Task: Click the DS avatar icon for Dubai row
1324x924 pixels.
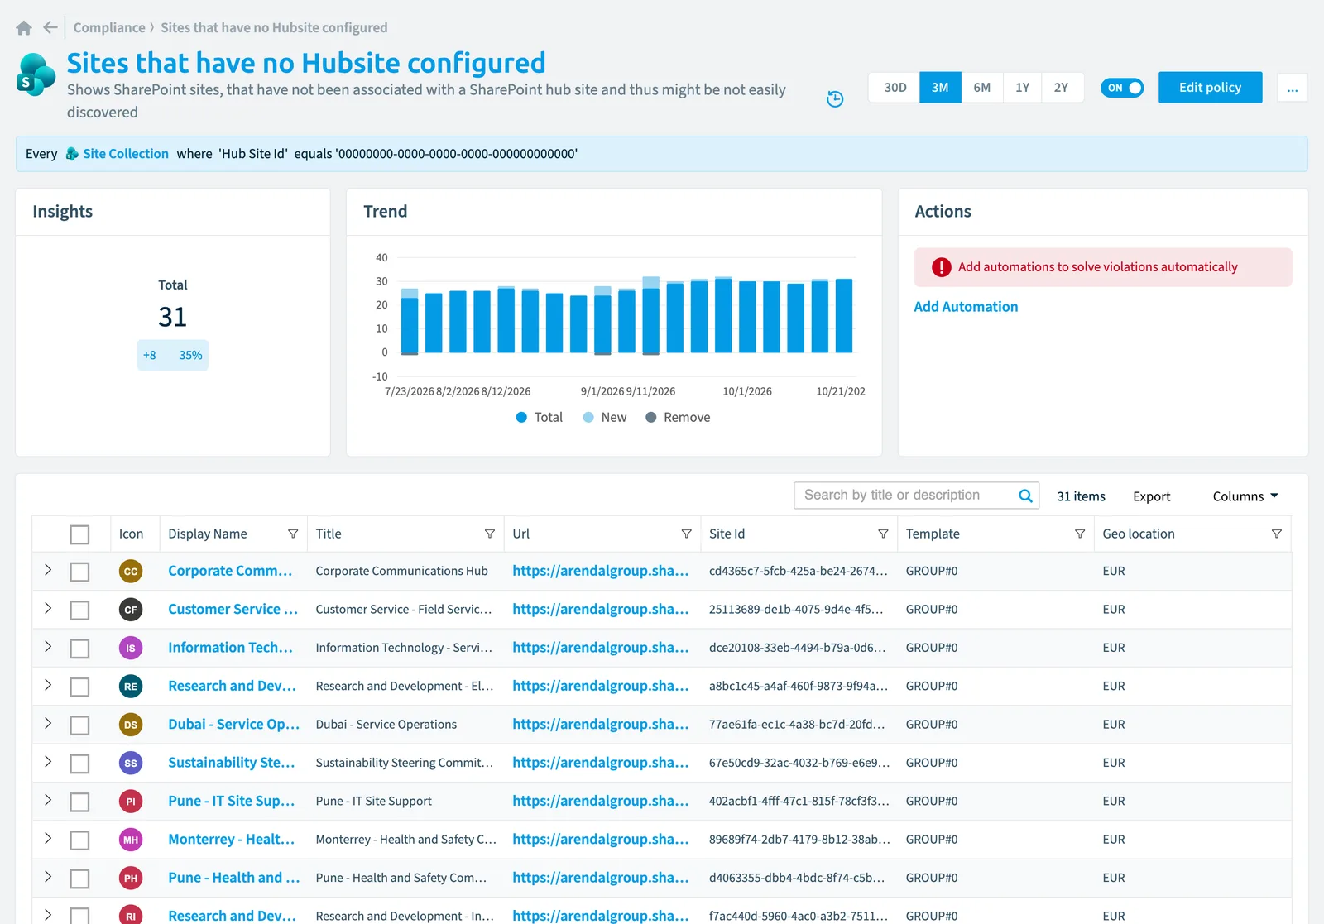Action: tap(131, 725)
